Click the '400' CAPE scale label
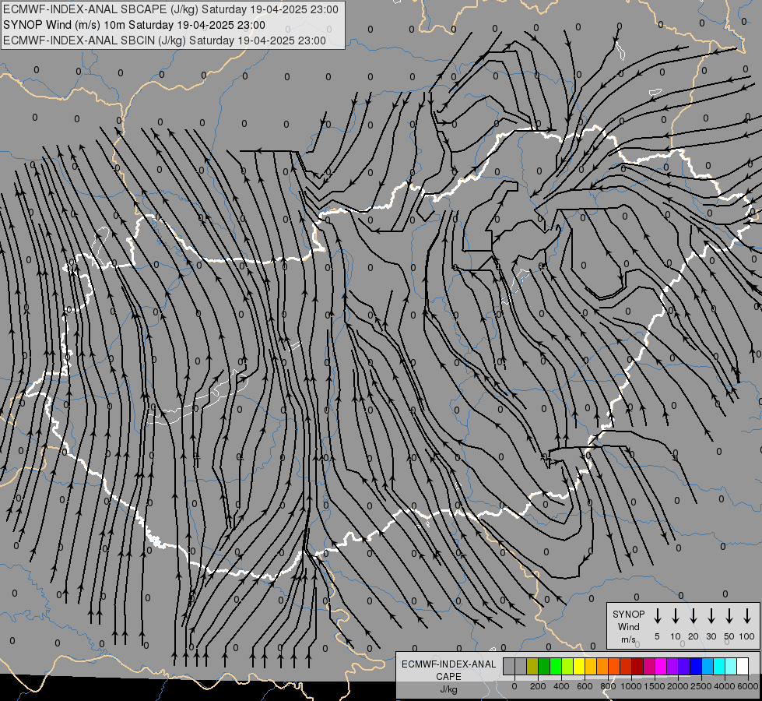This screenshot has width=762, height=701. click(561, 686)
